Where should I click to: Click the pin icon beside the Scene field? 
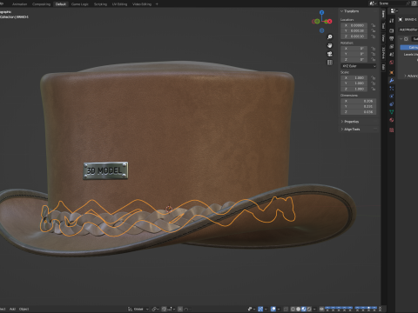click(408, 3)
